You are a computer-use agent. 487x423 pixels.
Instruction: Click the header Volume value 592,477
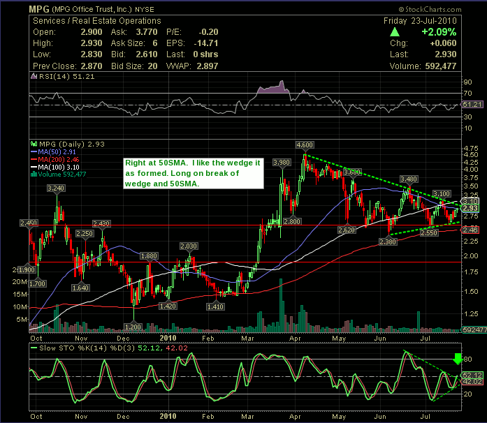pos(440,66)
